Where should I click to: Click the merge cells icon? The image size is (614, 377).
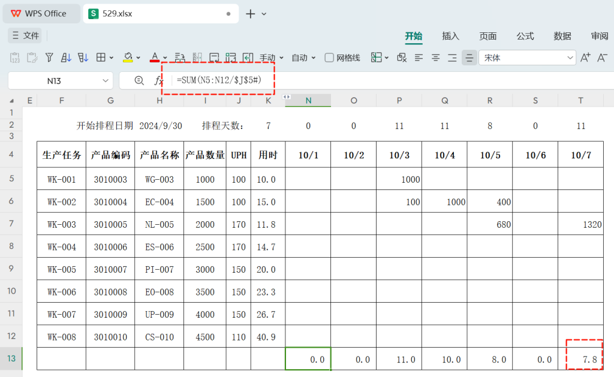[x=214, y=58]
